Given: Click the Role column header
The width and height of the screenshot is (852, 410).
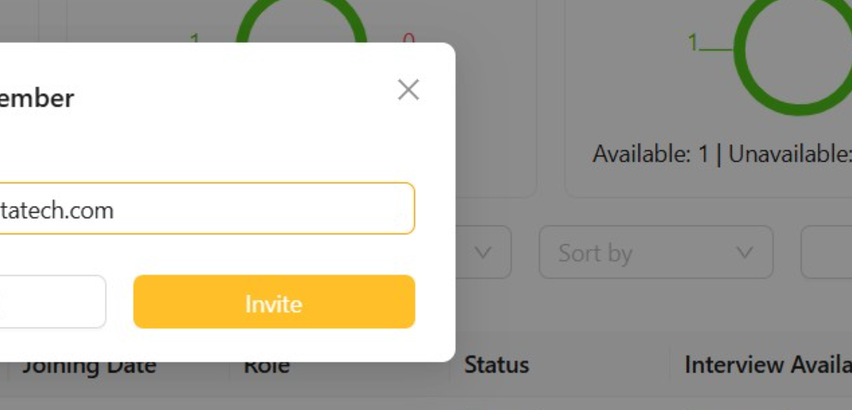Looking at the screenshot, I should [267, 367].
